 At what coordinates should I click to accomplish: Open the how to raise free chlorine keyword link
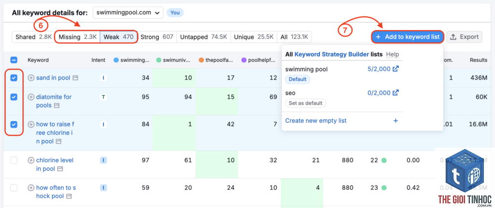(x=55, y=133)
